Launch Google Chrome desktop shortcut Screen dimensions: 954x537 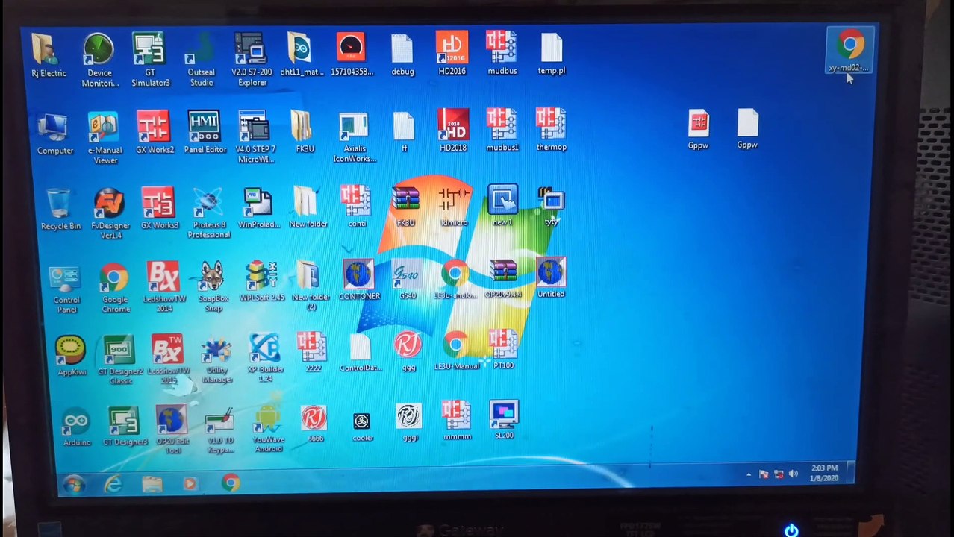click(115, 288)
